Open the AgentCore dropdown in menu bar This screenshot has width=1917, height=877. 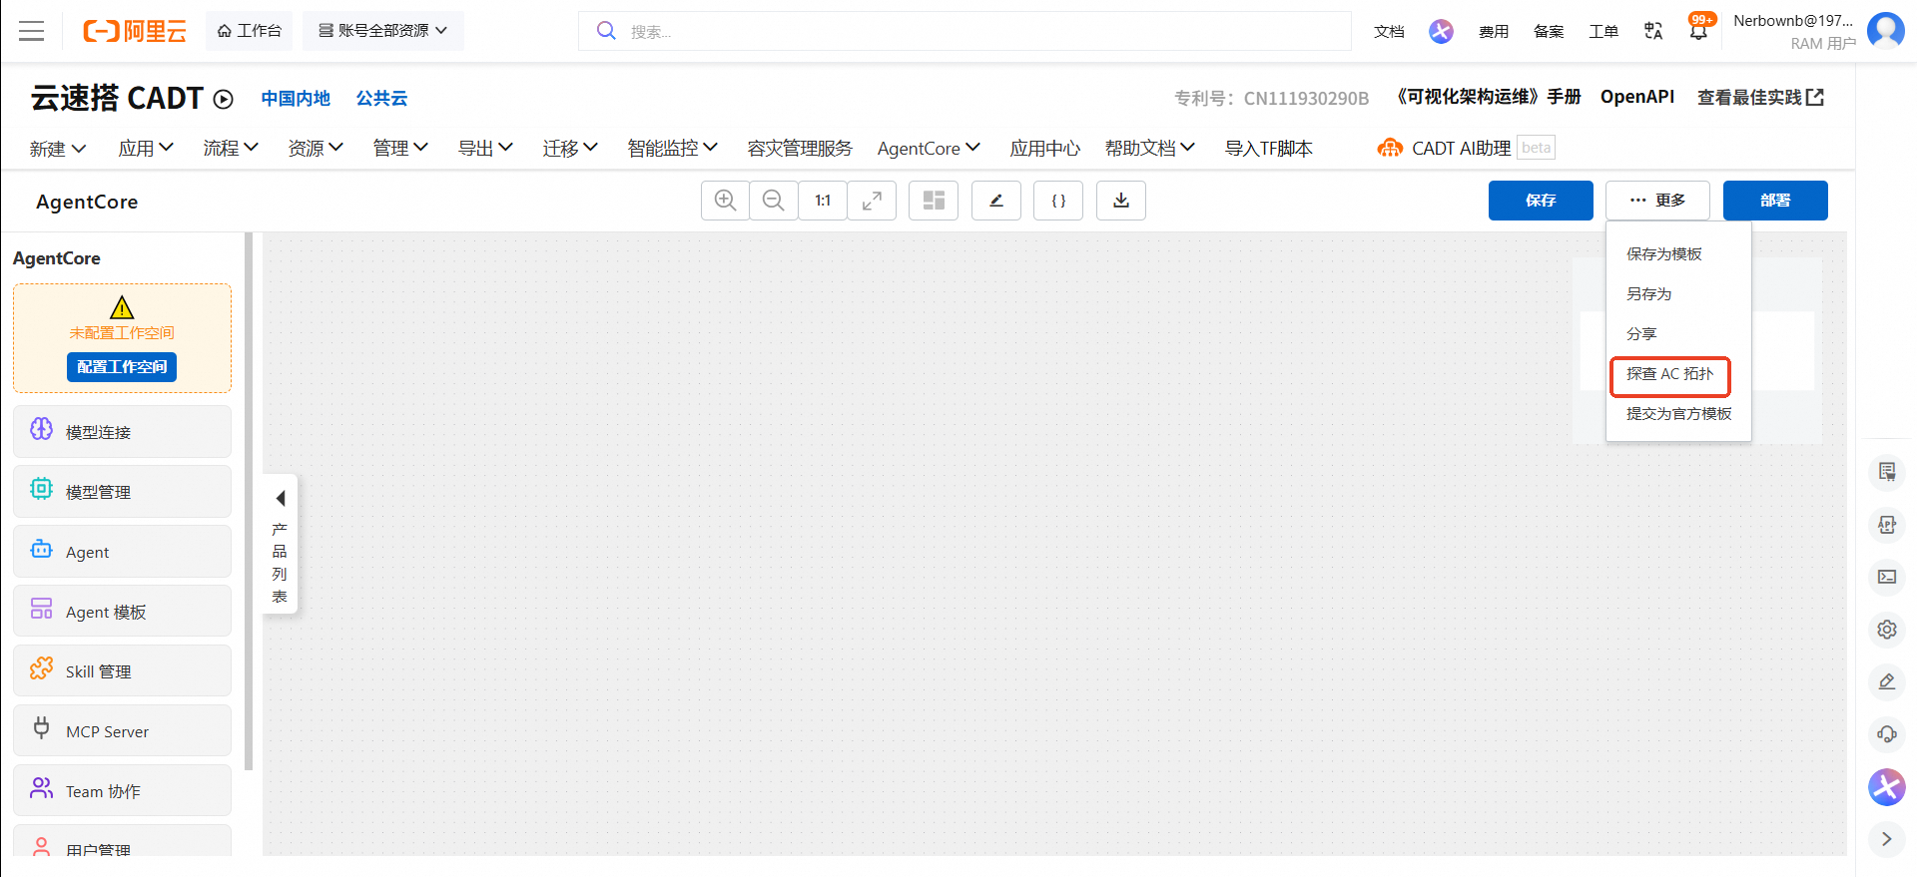[929, 149]
